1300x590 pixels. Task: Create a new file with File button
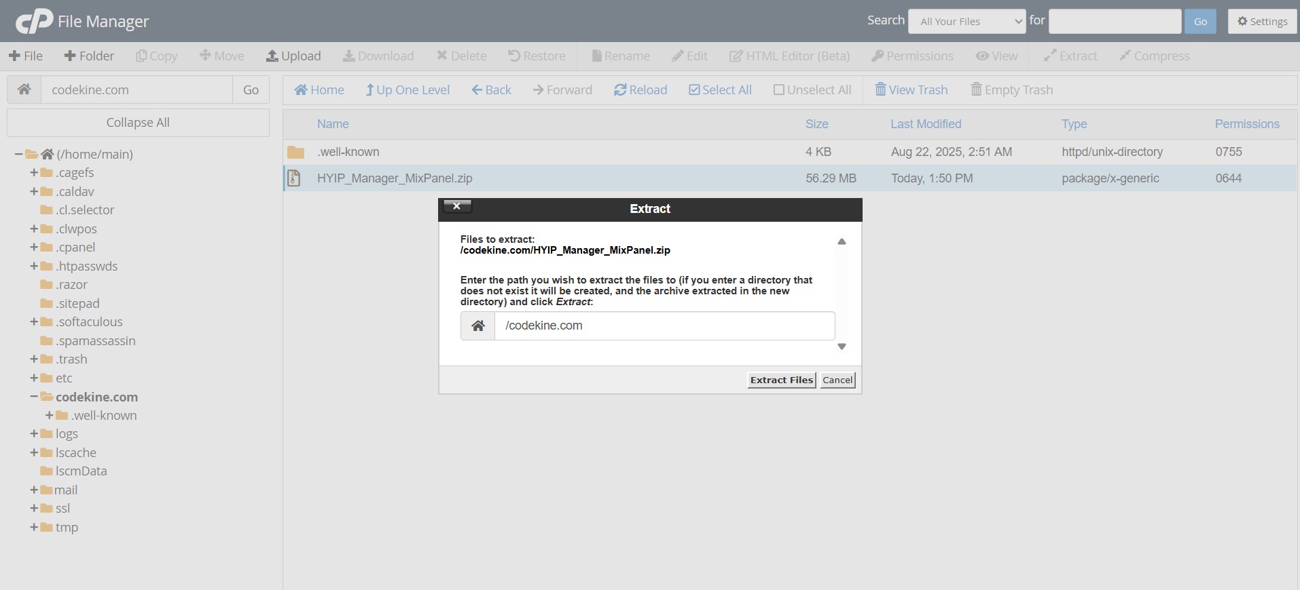[x=25, y=56]
